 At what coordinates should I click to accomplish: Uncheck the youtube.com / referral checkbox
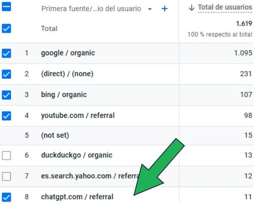tap(6, 115)
